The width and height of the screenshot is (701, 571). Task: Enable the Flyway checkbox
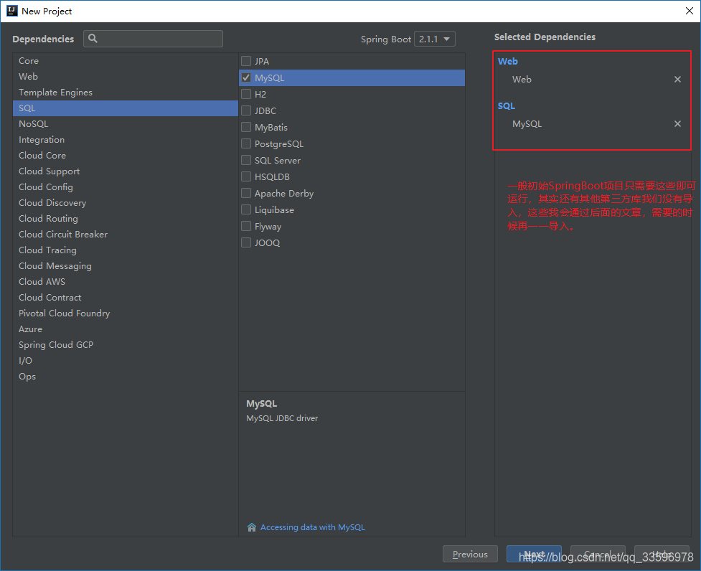pos(246,226)
